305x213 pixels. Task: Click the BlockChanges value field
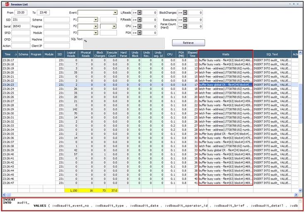(195, 12)
